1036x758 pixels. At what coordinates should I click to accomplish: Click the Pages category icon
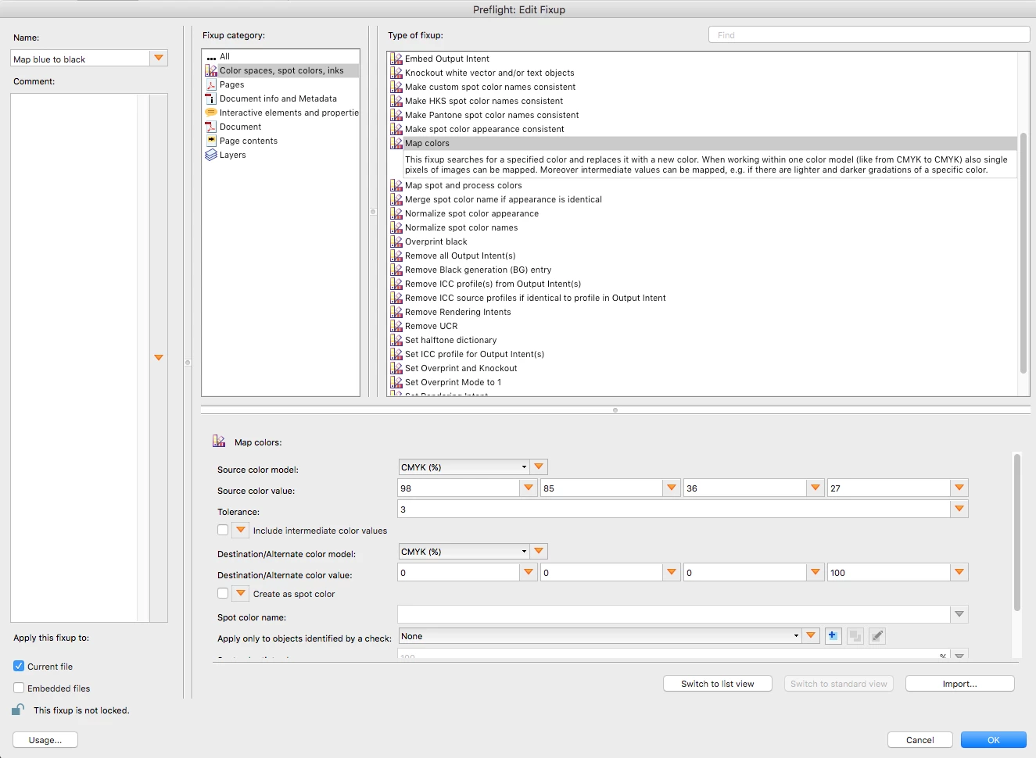[x=211, y=84]
